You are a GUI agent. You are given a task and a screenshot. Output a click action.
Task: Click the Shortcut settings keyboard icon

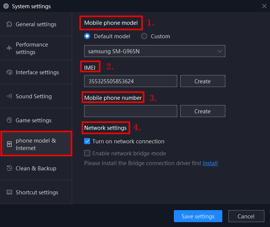pos(9,192)
